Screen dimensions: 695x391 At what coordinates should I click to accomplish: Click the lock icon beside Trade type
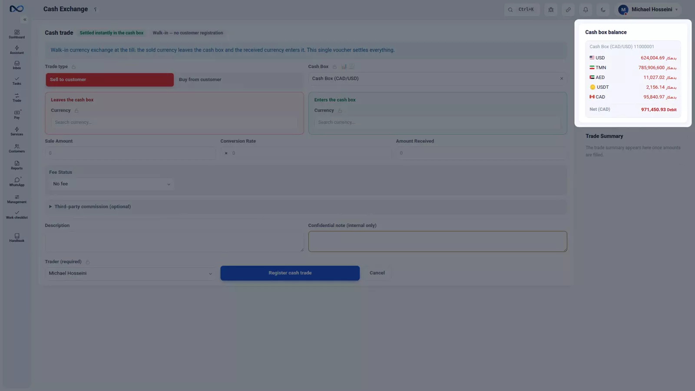point(73,67)
